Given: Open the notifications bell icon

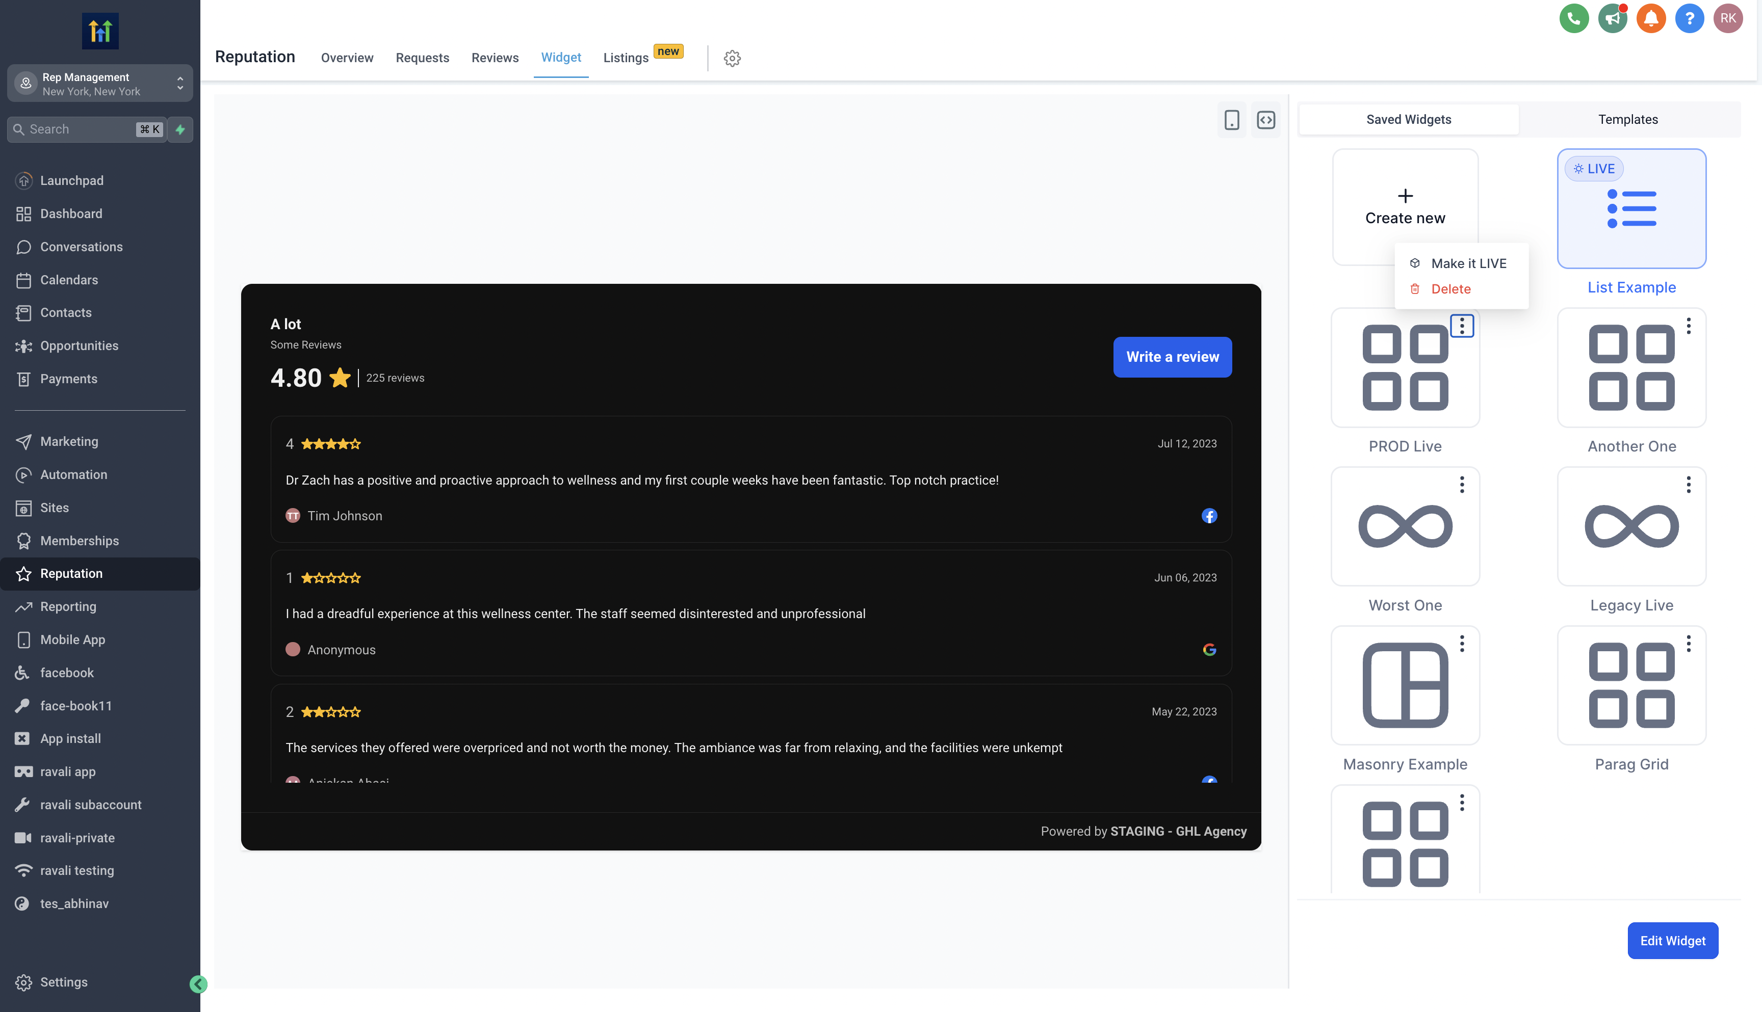Looking at the screenshot, I should (x=1651, y=18).
